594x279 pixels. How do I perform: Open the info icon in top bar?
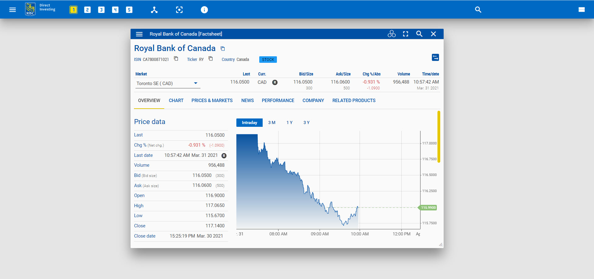[x=204, y=10]
